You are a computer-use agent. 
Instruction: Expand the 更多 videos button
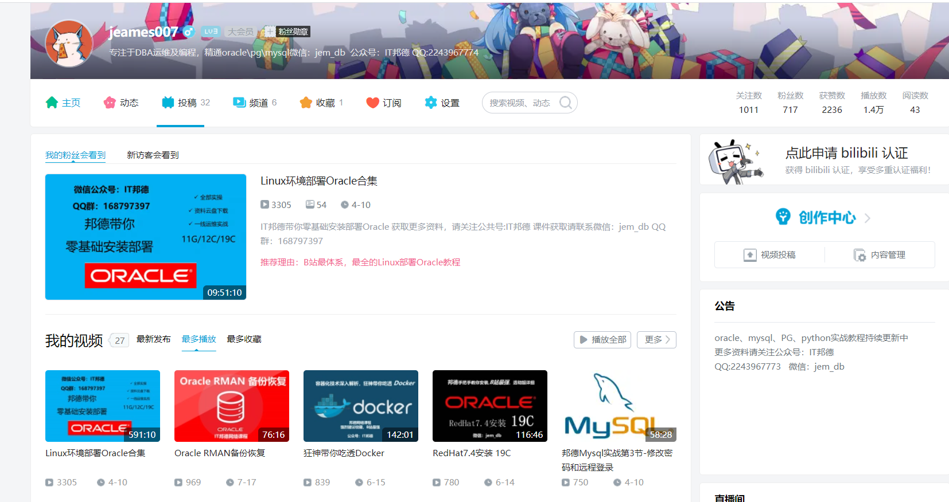[656, 340]
